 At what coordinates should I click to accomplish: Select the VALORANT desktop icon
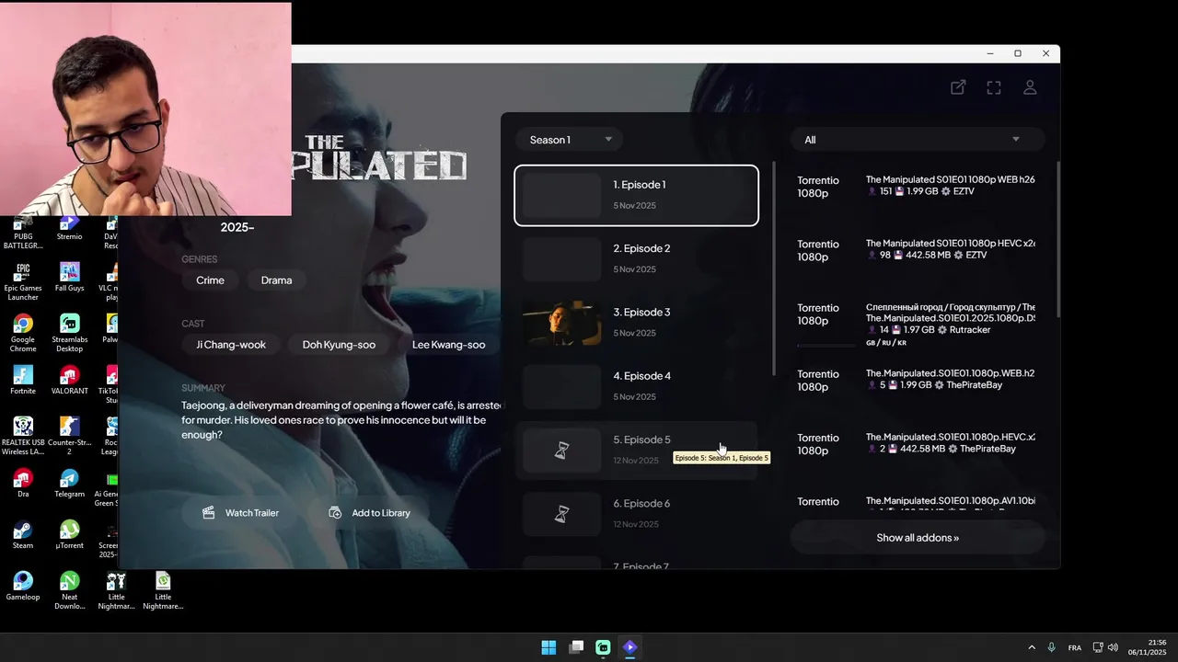click(69, 380)
